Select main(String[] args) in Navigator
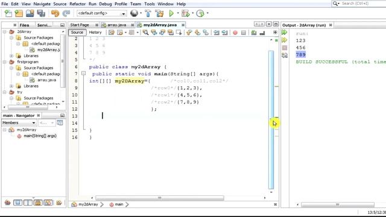The width and height of the screenshot is (386, 217). 40,136
